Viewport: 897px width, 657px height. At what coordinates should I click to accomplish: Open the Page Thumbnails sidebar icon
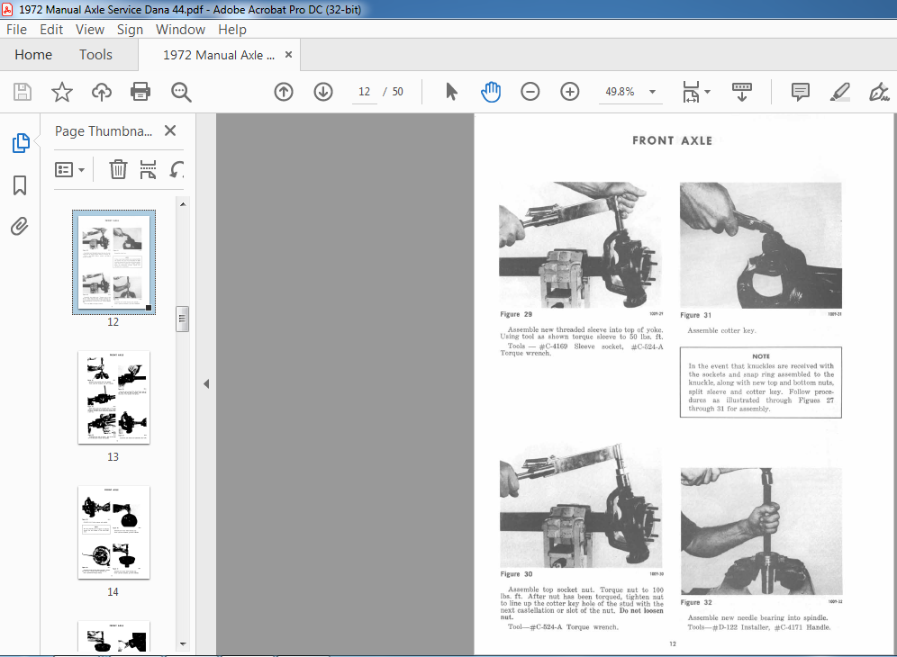coord(21,143)
